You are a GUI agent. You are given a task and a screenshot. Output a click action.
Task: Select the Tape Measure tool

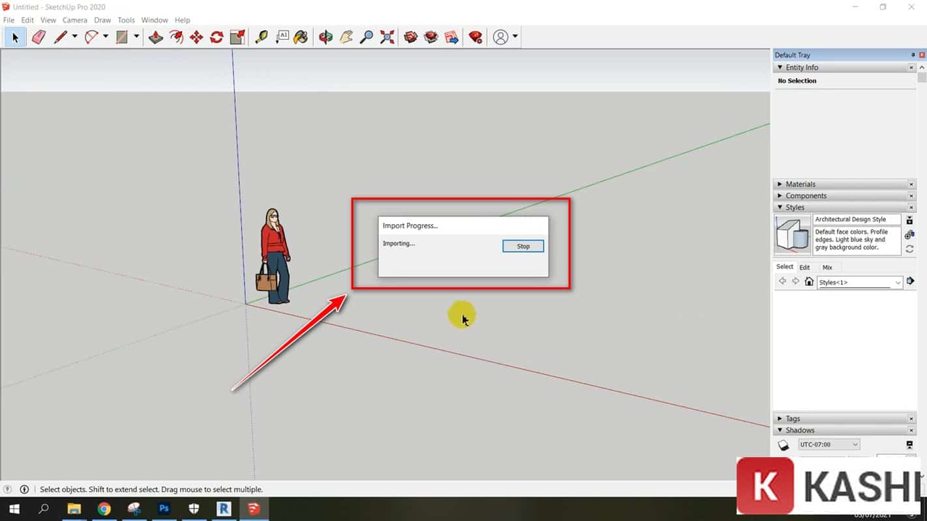coord(261,37)
